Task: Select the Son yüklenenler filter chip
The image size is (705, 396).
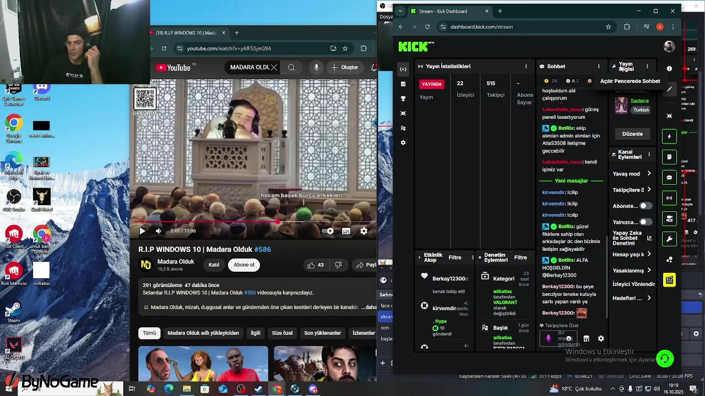Action: click(323, 333)
